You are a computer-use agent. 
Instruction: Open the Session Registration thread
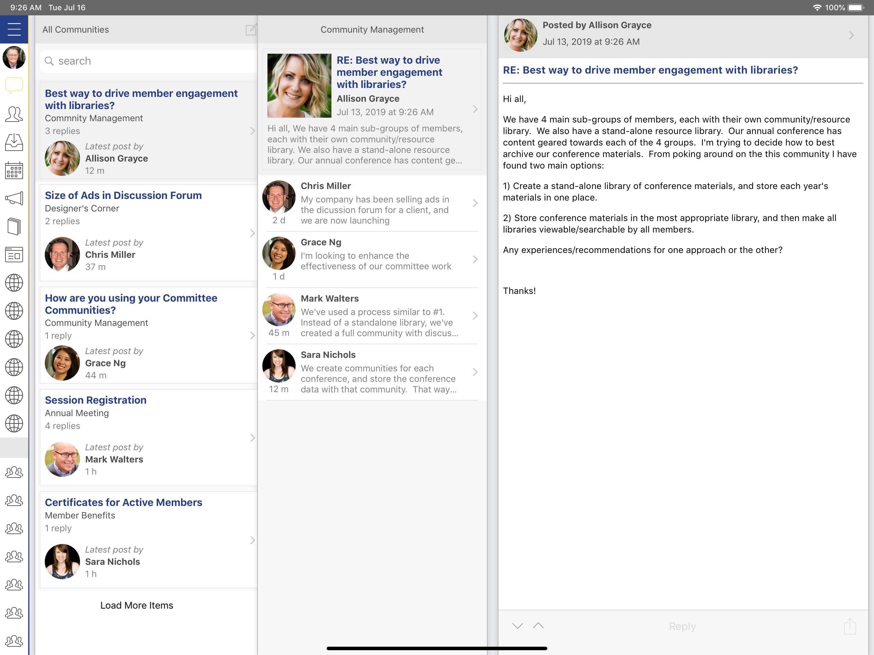pyautogui.click(x=148, y=437)
